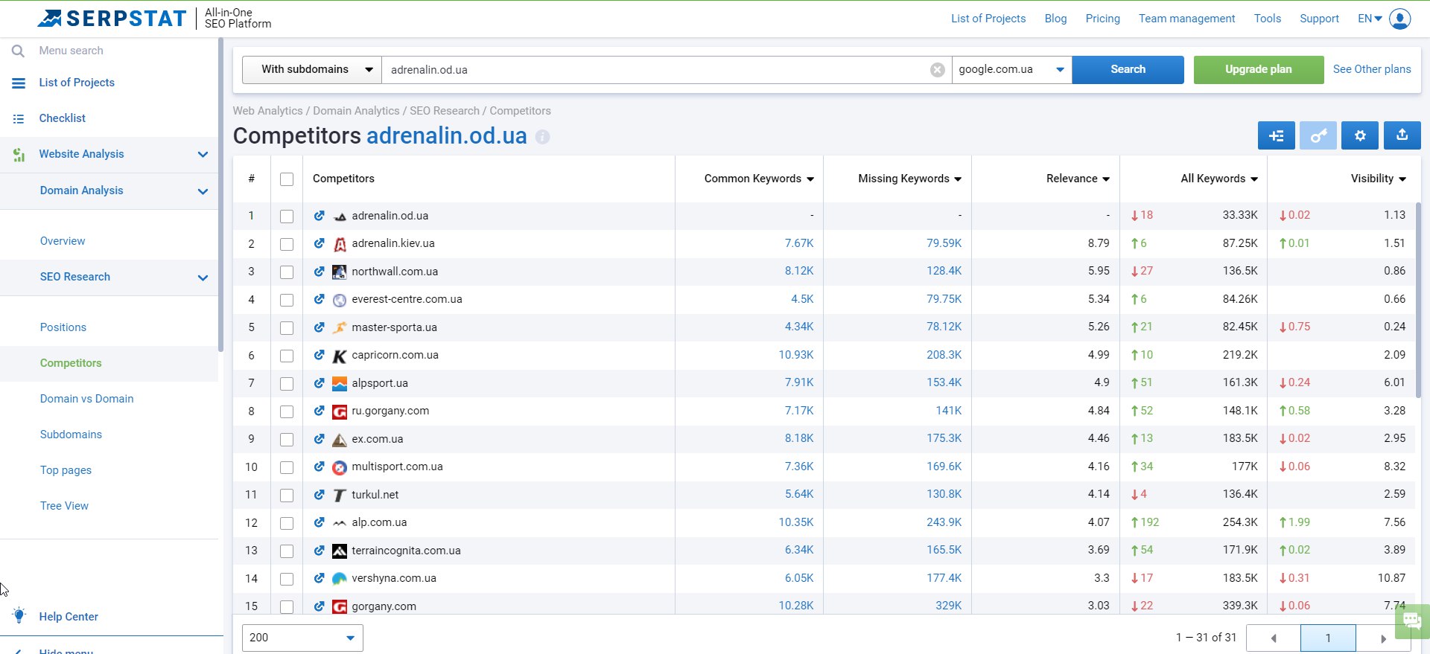1430x654 pixels.
Task: Open the With subdomains dropdown
Action: click(312, 70)
